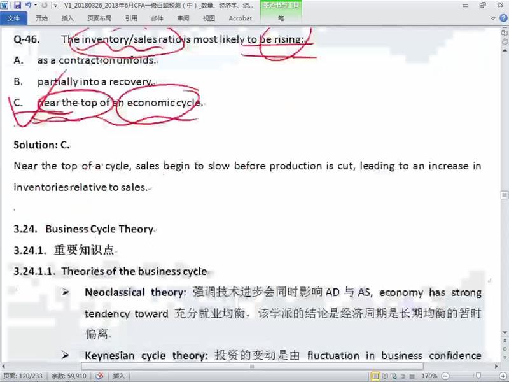Click the document title in the title bar
The width and height of the screenshot is (509, 382).
tap(158, 5)
